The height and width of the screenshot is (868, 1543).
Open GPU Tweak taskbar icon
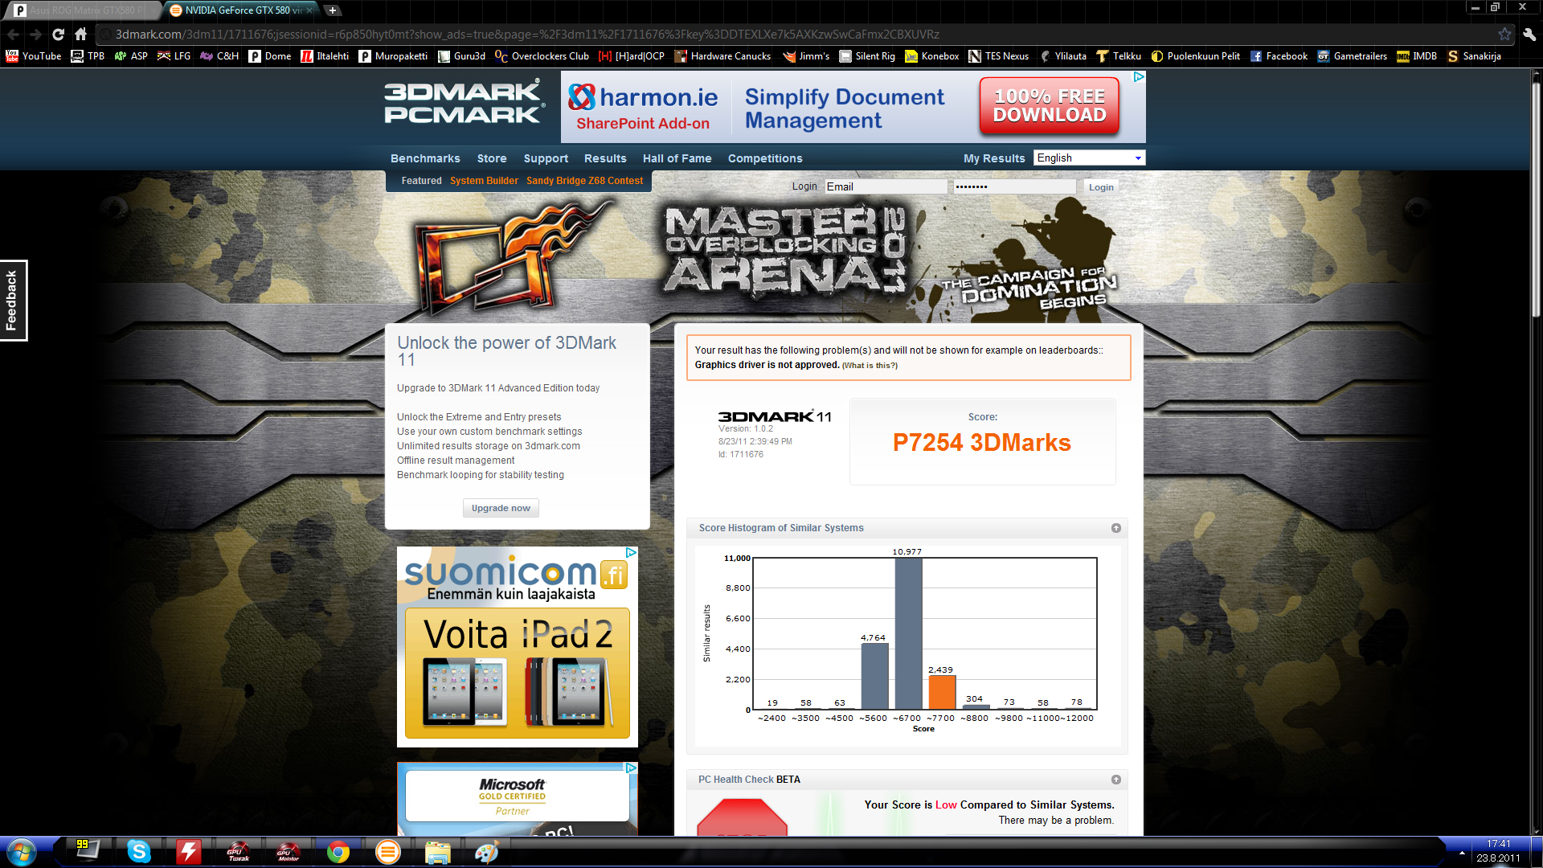click(x=239, y=852)
